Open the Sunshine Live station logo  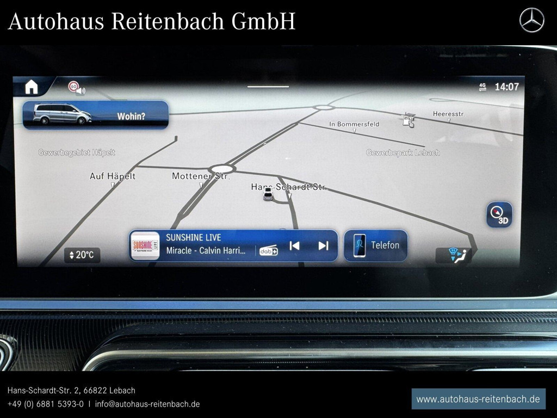[146, 245]
